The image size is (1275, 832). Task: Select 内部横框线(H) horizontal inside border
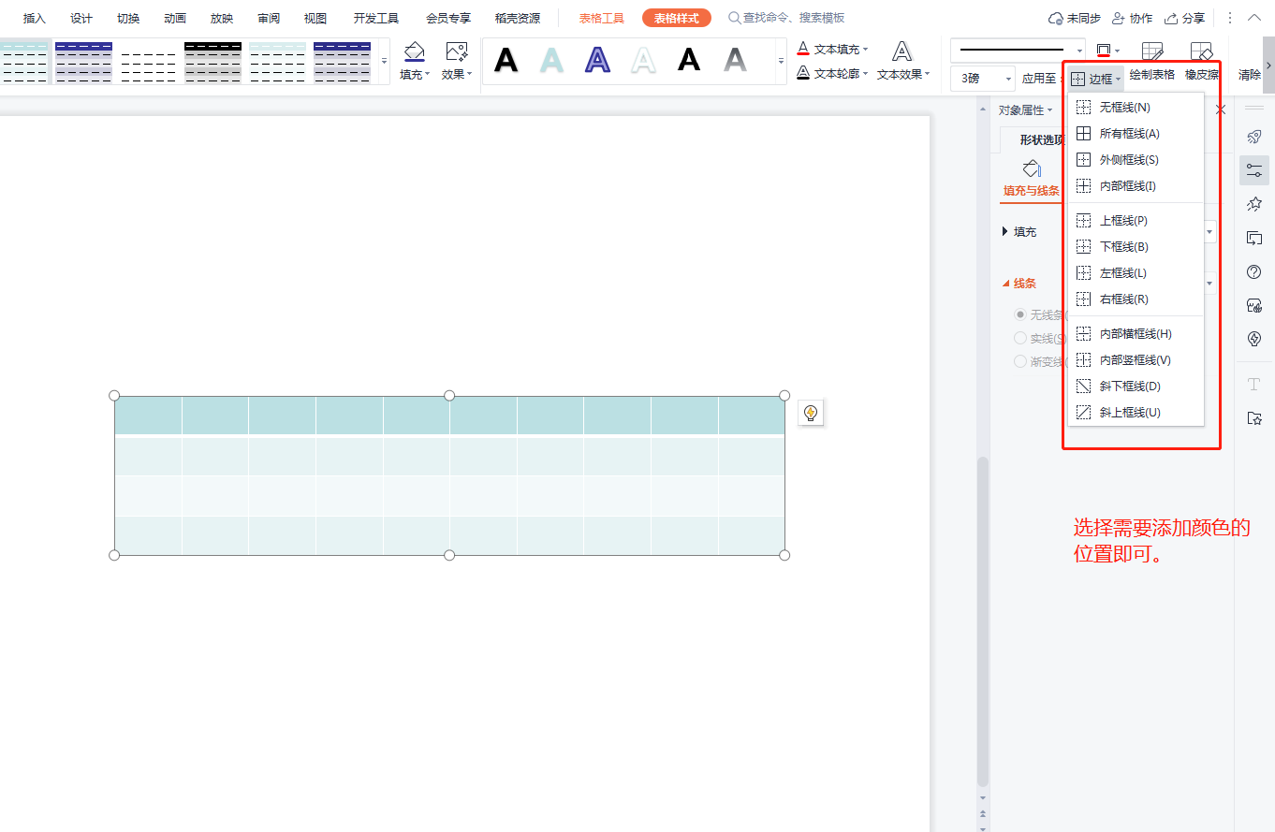1136,334
